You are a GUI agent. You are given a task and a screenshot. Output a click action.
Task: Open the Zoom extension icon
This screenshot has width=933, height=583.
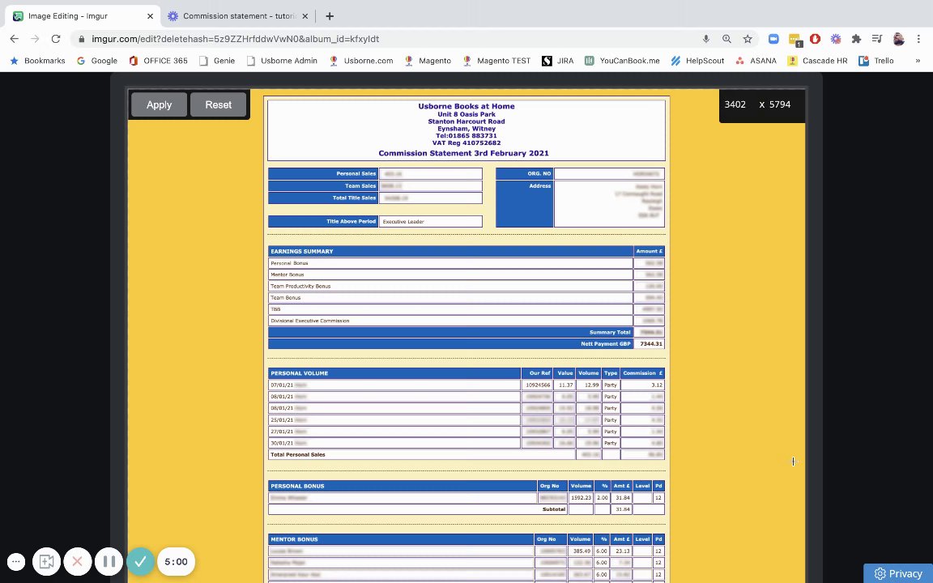point(773,39)
